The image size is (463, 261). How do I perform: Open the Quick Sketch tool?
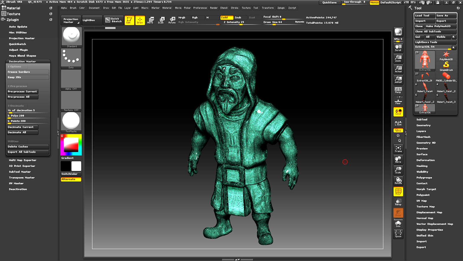click(x=113, y=20)
